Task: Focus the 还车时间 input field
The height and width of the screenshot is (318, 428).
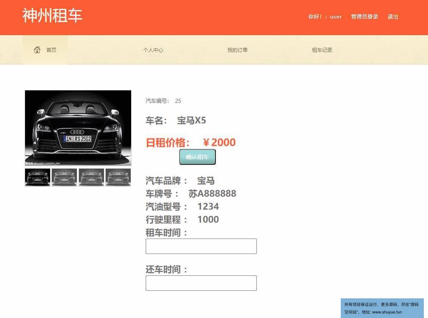Action: (x=201, y=283)
